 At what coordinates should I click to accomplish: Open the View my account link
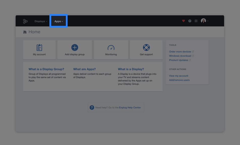179,76
